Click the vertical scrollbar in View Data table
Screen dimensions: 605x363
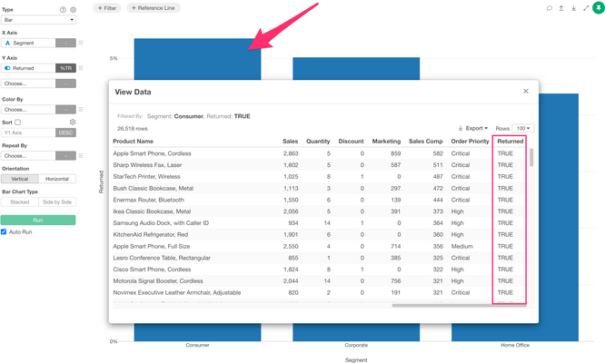pos(531,158)
